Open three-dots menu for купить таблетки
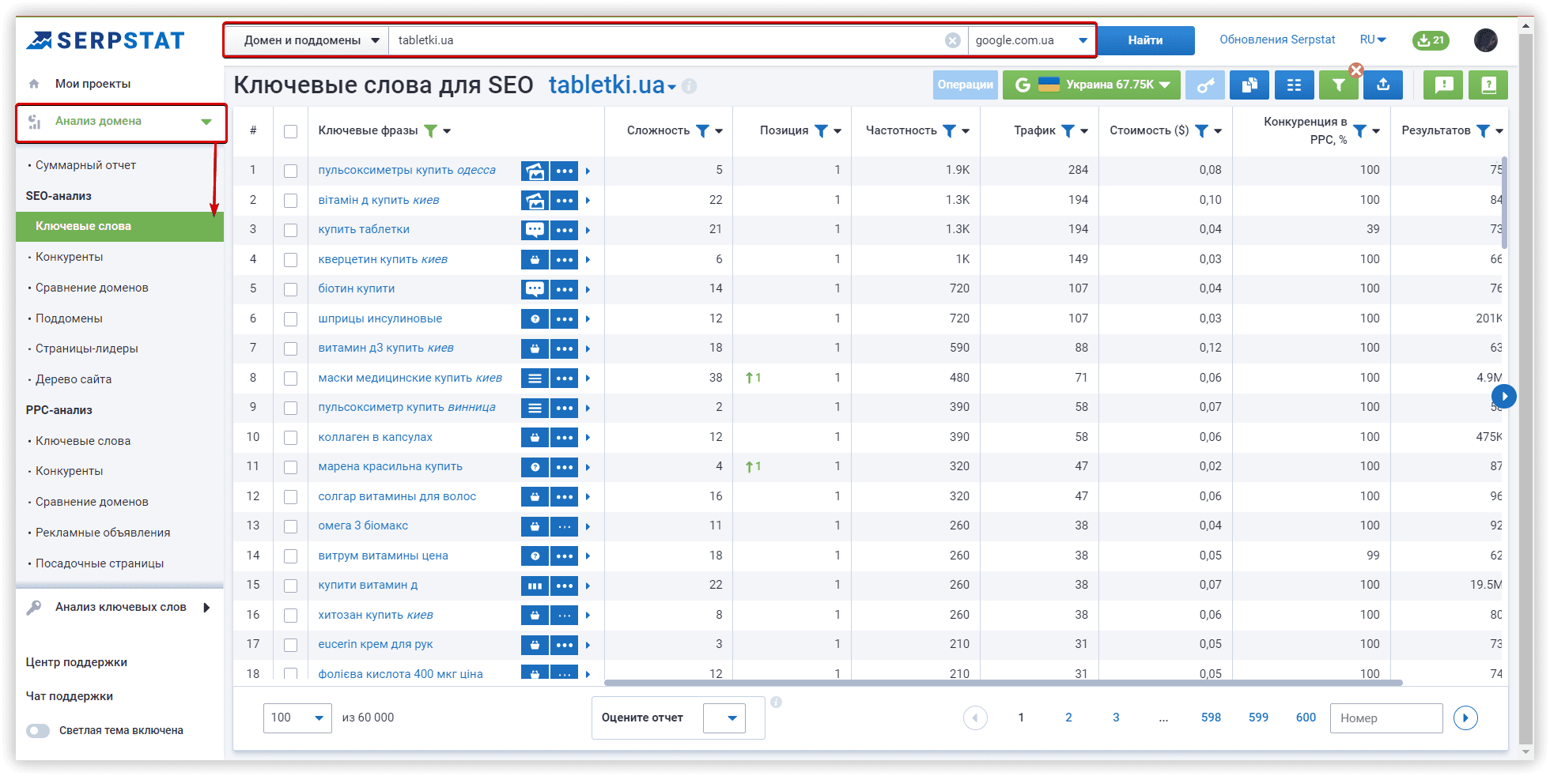 coord(565,230)
